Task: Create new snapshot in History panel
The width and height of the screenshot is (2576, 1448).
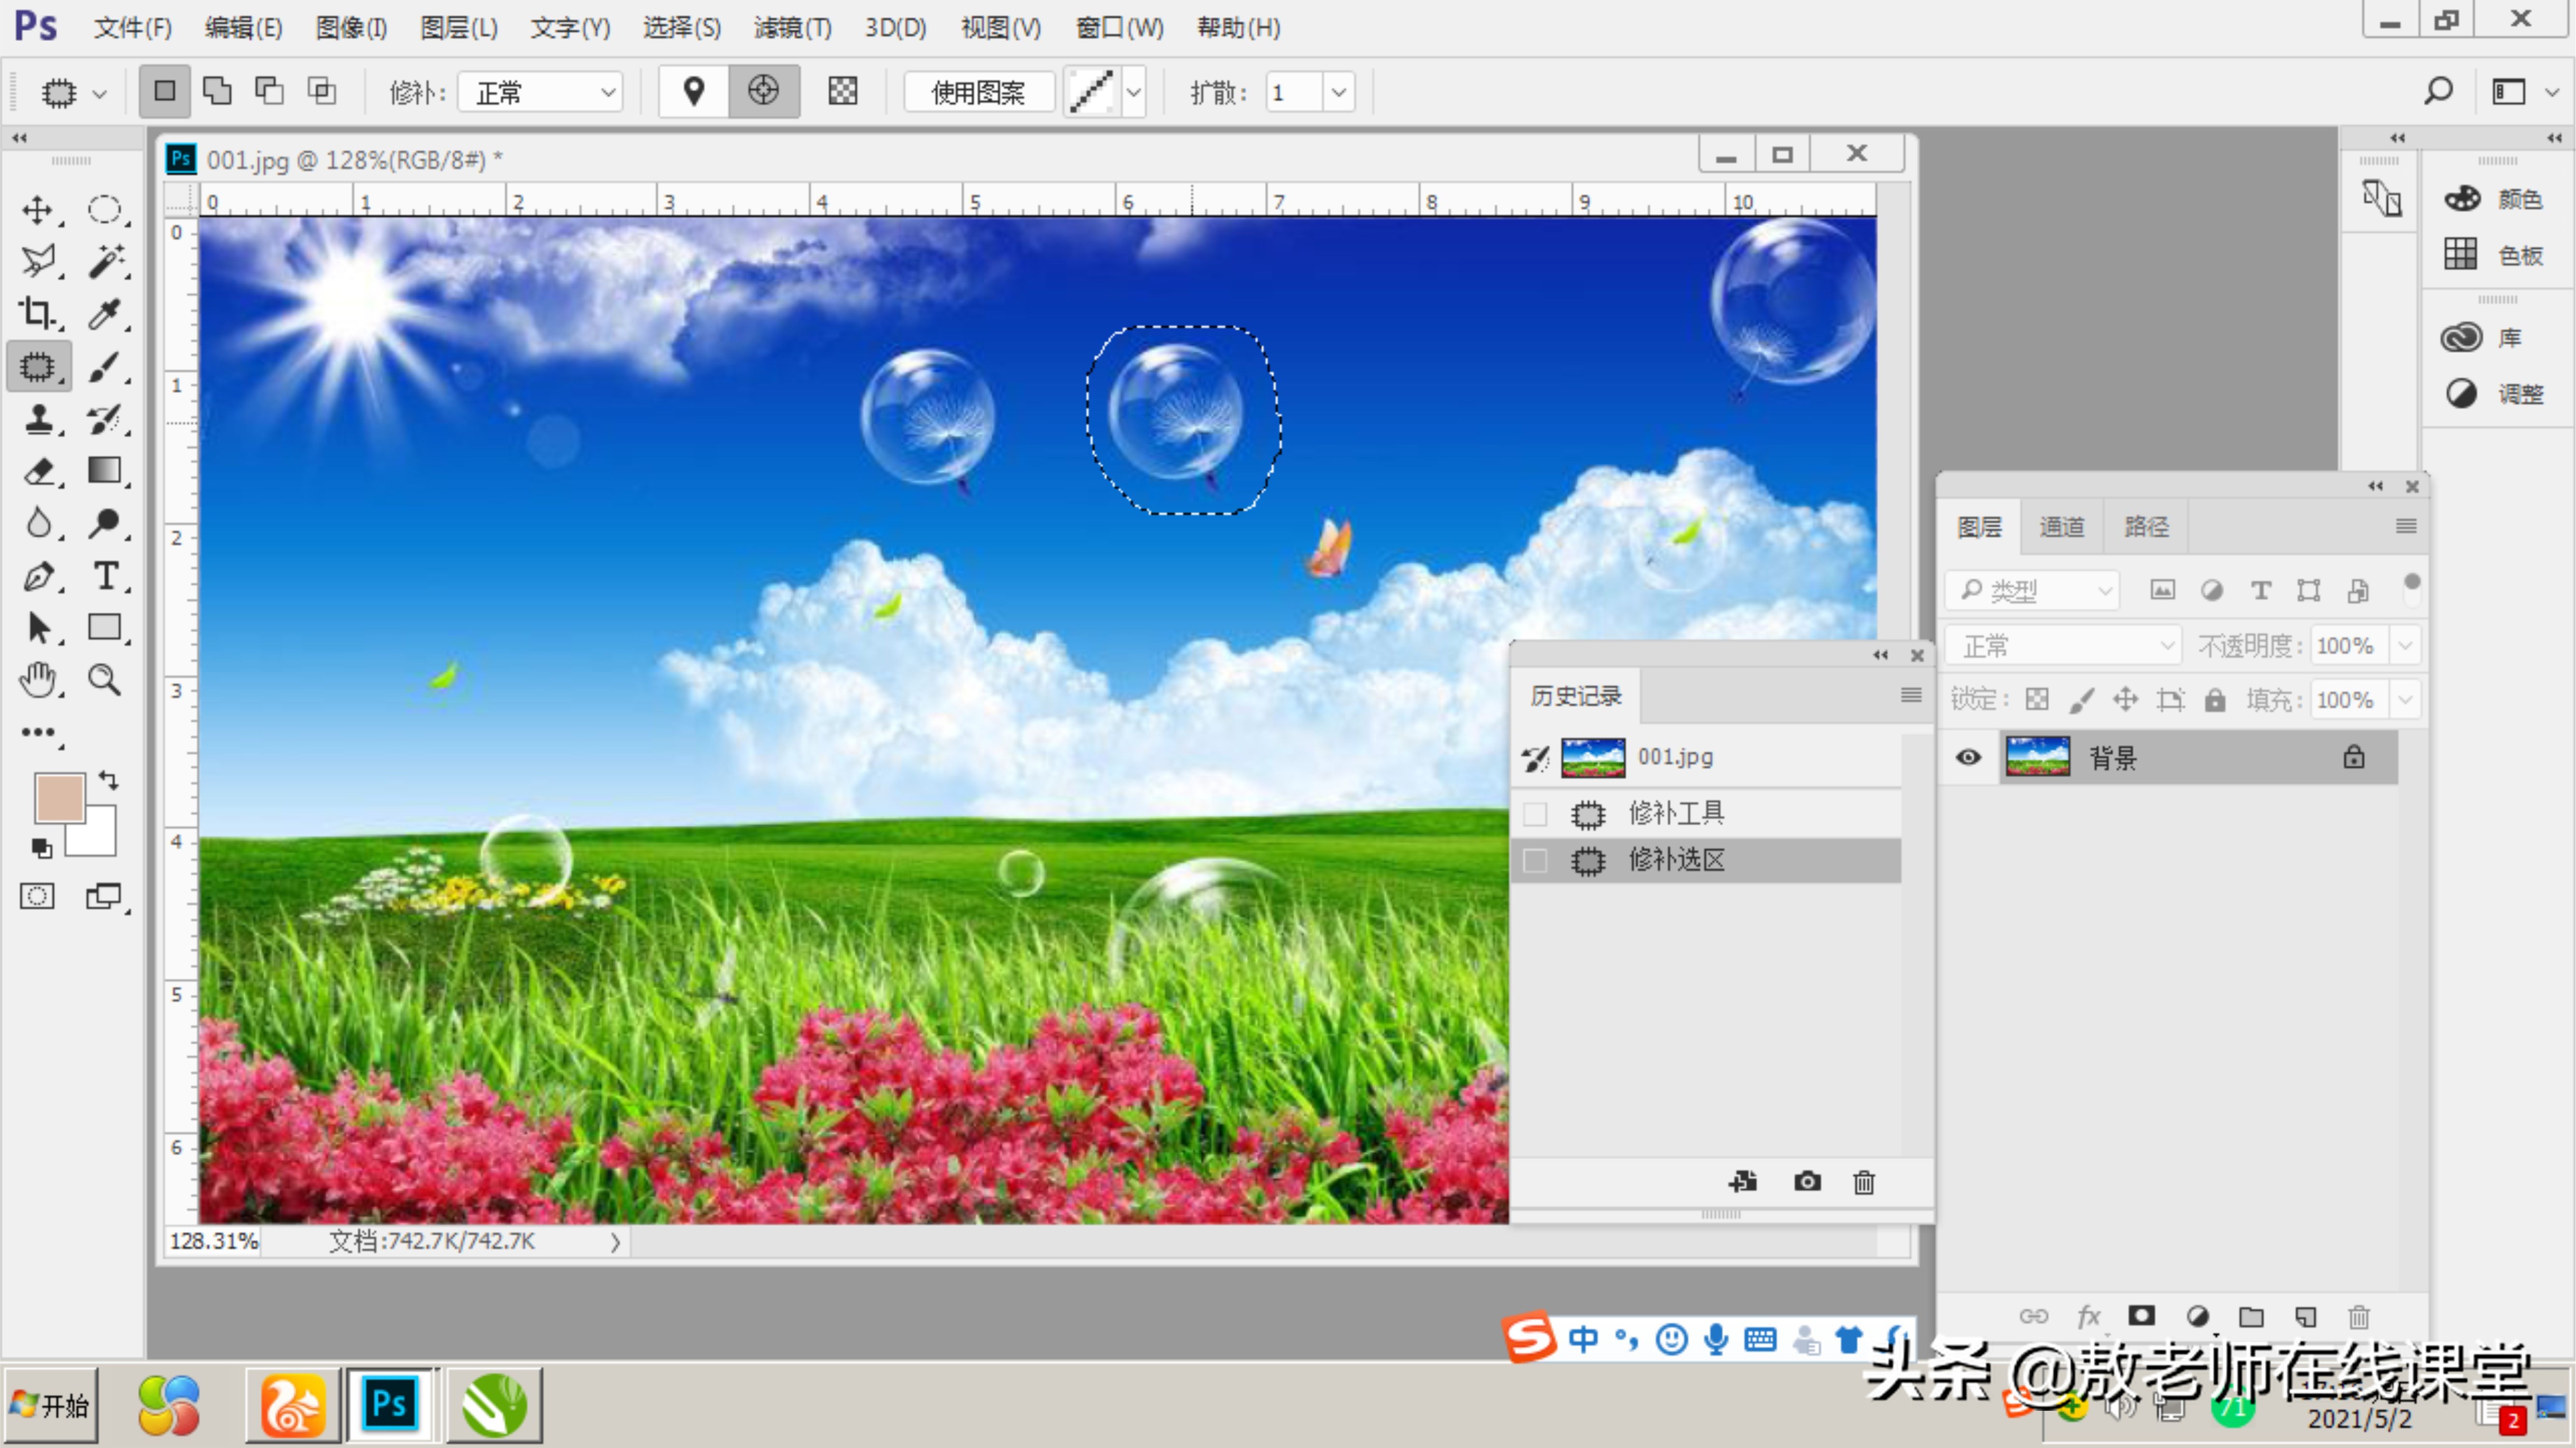Action: pos(1807,1182)
